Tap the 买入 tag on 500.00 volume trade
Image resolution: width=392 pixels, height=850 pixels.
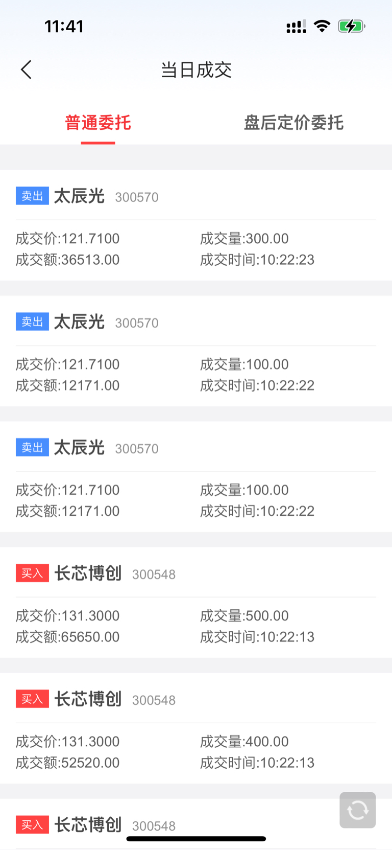(x=32, y=573)
